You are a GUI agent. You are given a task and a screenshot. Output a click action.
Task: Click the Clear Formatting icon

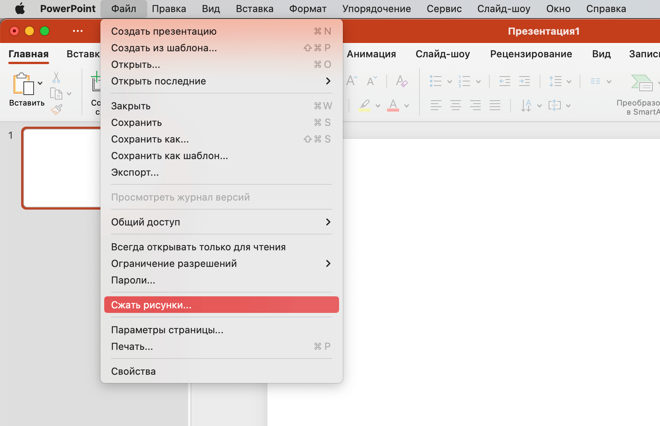point(401,81)
